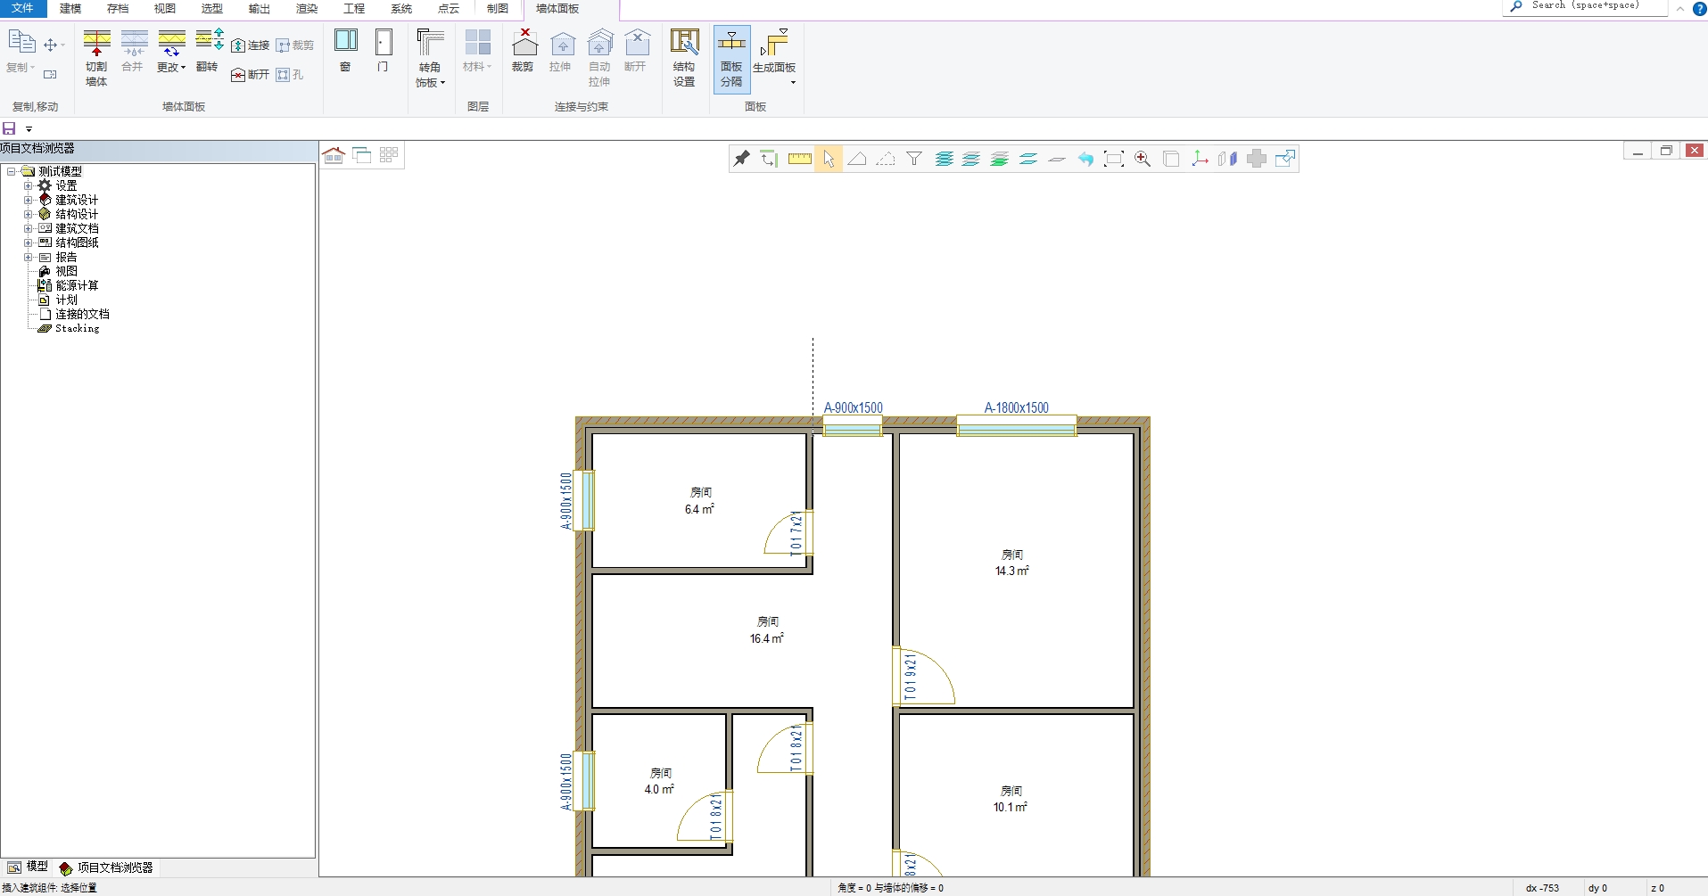Image resolution: width=1708 pixels, height=896 pixels.
Task: Select the 切割墙体 (cut wall) tool
Action: 96,58
